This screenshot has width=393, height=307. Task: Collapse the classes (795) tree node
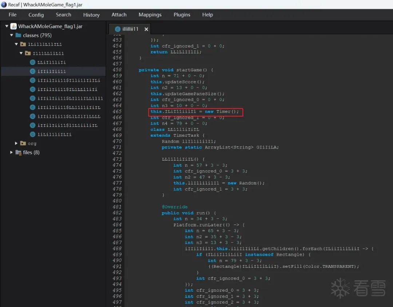point(12,35)
